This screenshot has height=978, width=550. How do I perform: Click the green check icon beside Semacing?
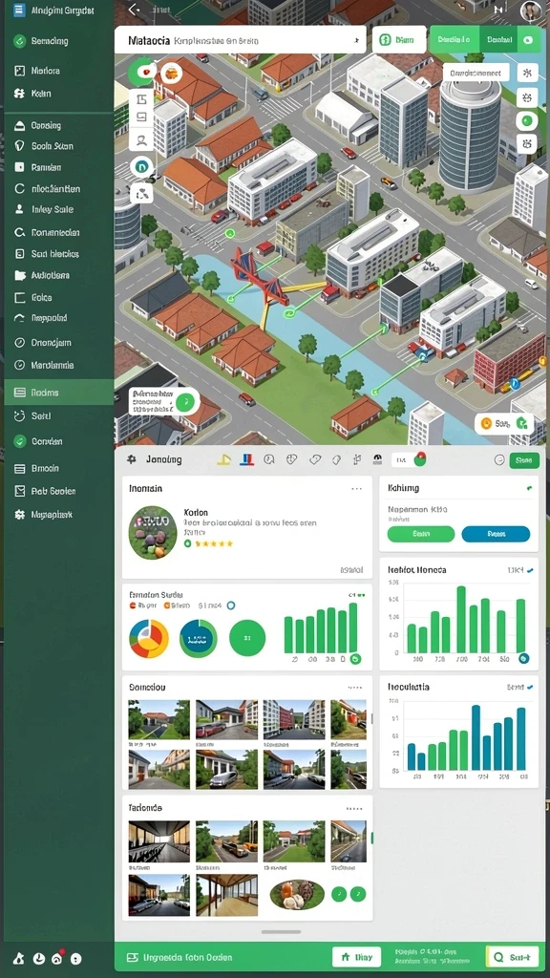pos(19,41)
